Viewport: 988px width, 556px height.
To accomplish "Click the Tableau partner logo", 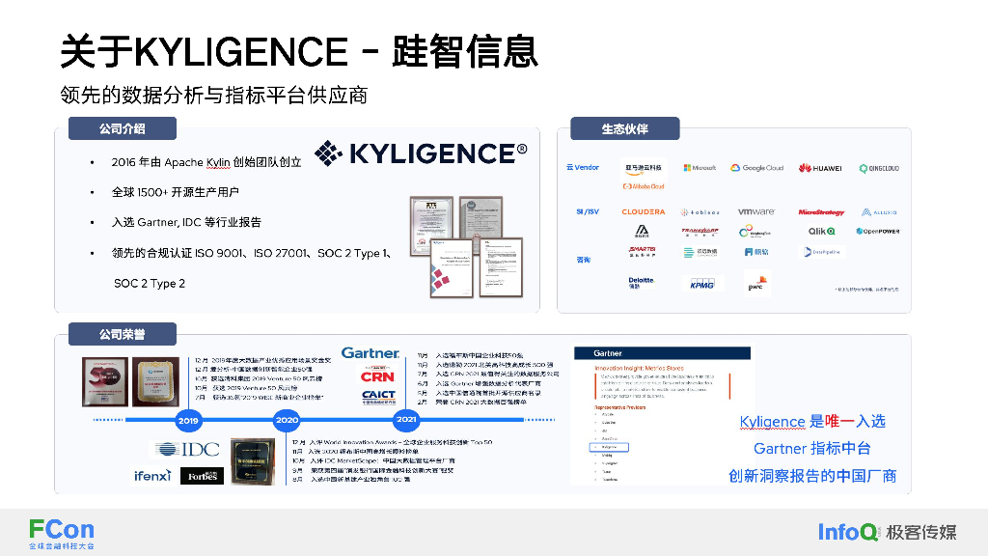I will click(x=700, y=212).
